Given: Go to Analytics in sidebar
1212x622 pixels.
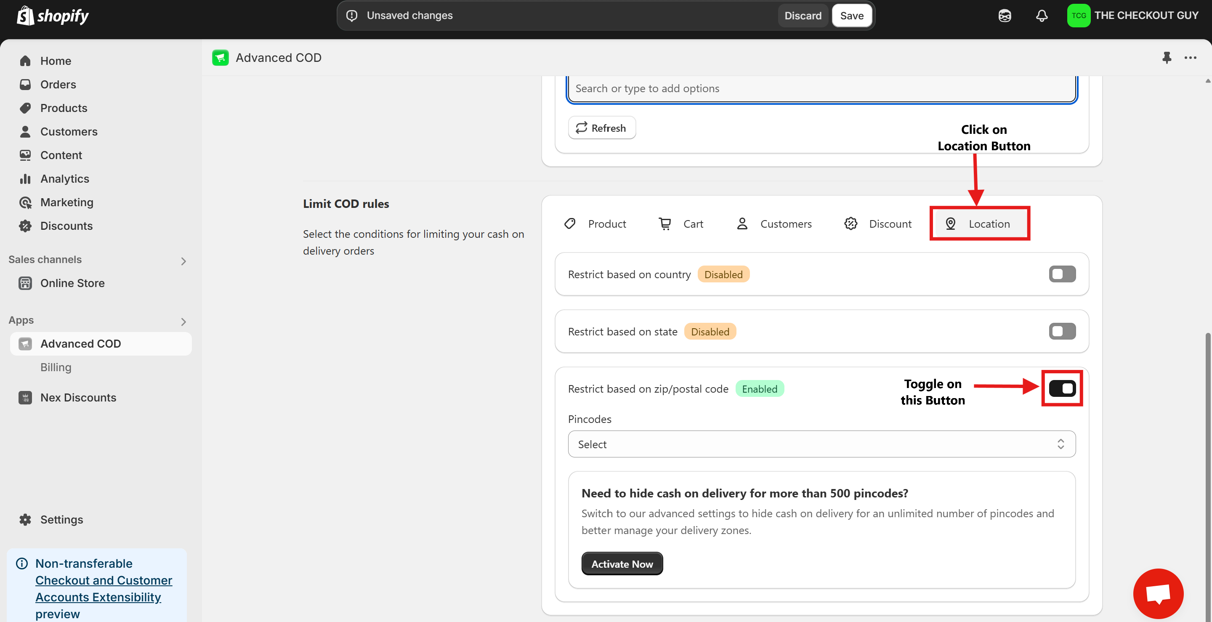Looking at the screenshot, I should click(x=64, y=179).
